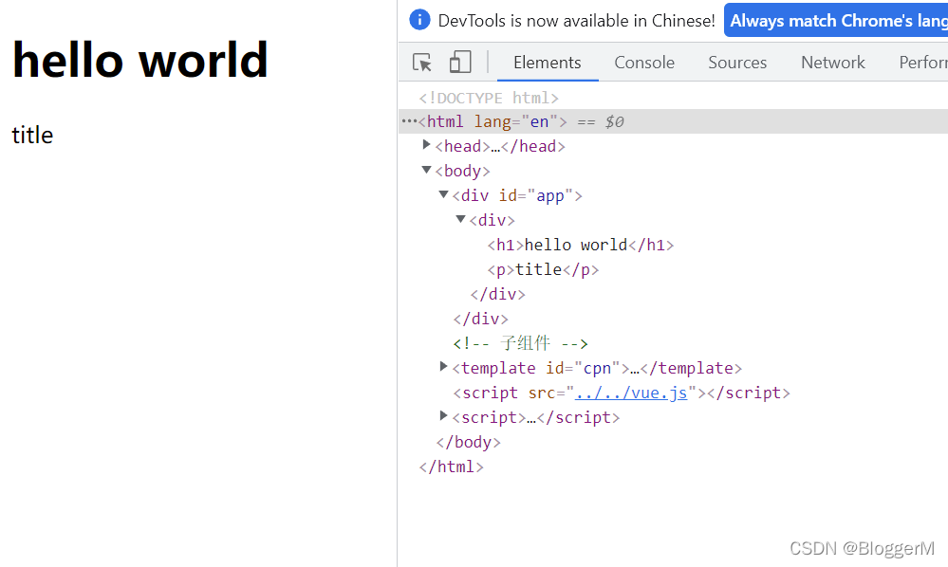The height and width of the screenshot is (567, 948).
Task: Select the DOCTYPE html line
Action: pos(489,98)
